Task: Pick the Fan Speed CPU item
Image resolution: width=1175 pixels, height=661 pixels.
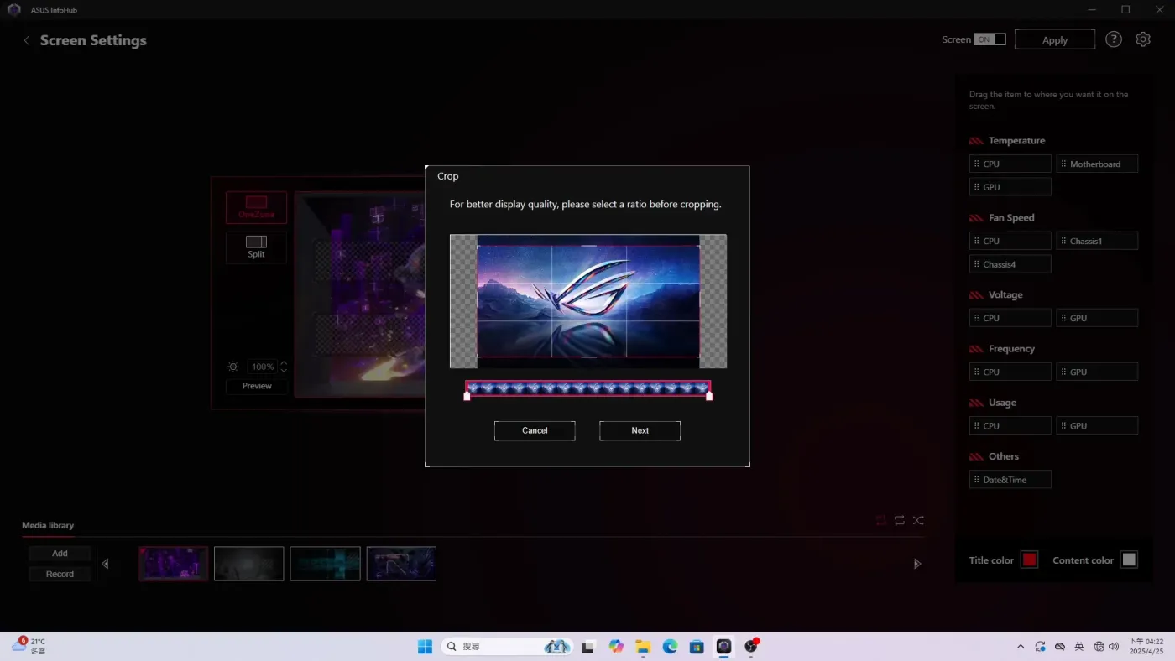Action: (x=1010, y=241)
